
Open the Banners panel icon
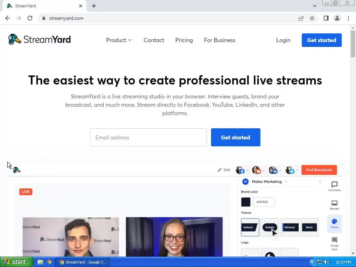point(334,205)
